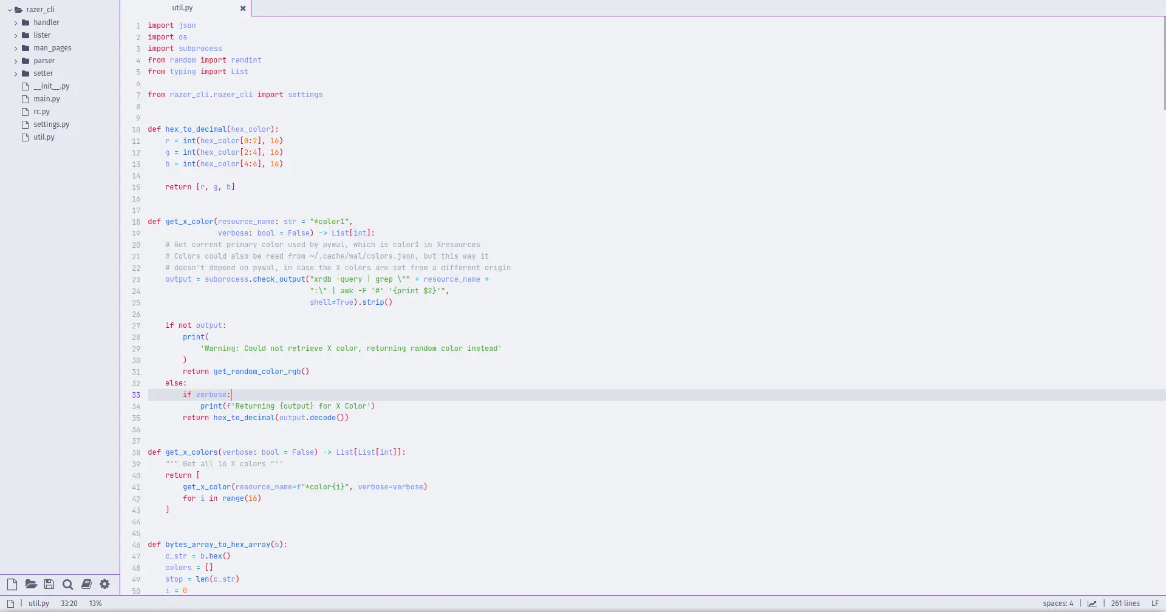Click 'from razer_cli.razer_cli import settings' line
The width and height of the screenshot is (1166, 612).
pyautogui.click(x=235, y=95)
